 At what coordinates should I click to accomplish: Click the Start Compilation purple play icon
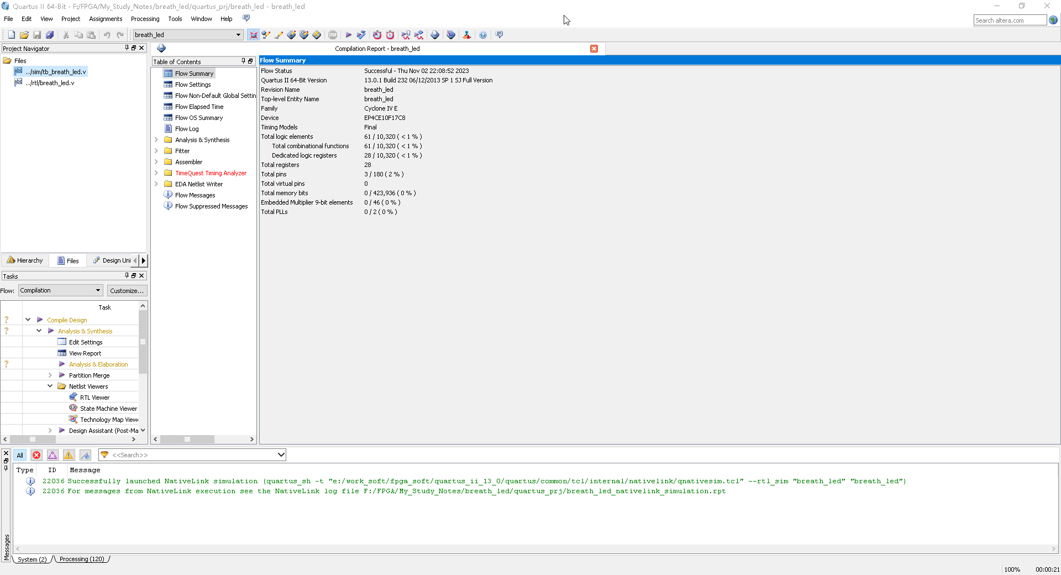tap(349, 35)
